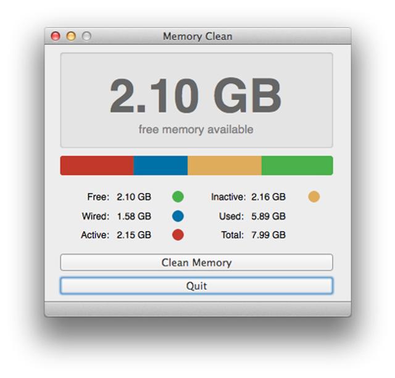Screen dimensions: 395x378
Task: Click the green Free memory dot
Action: pos(178,197)
